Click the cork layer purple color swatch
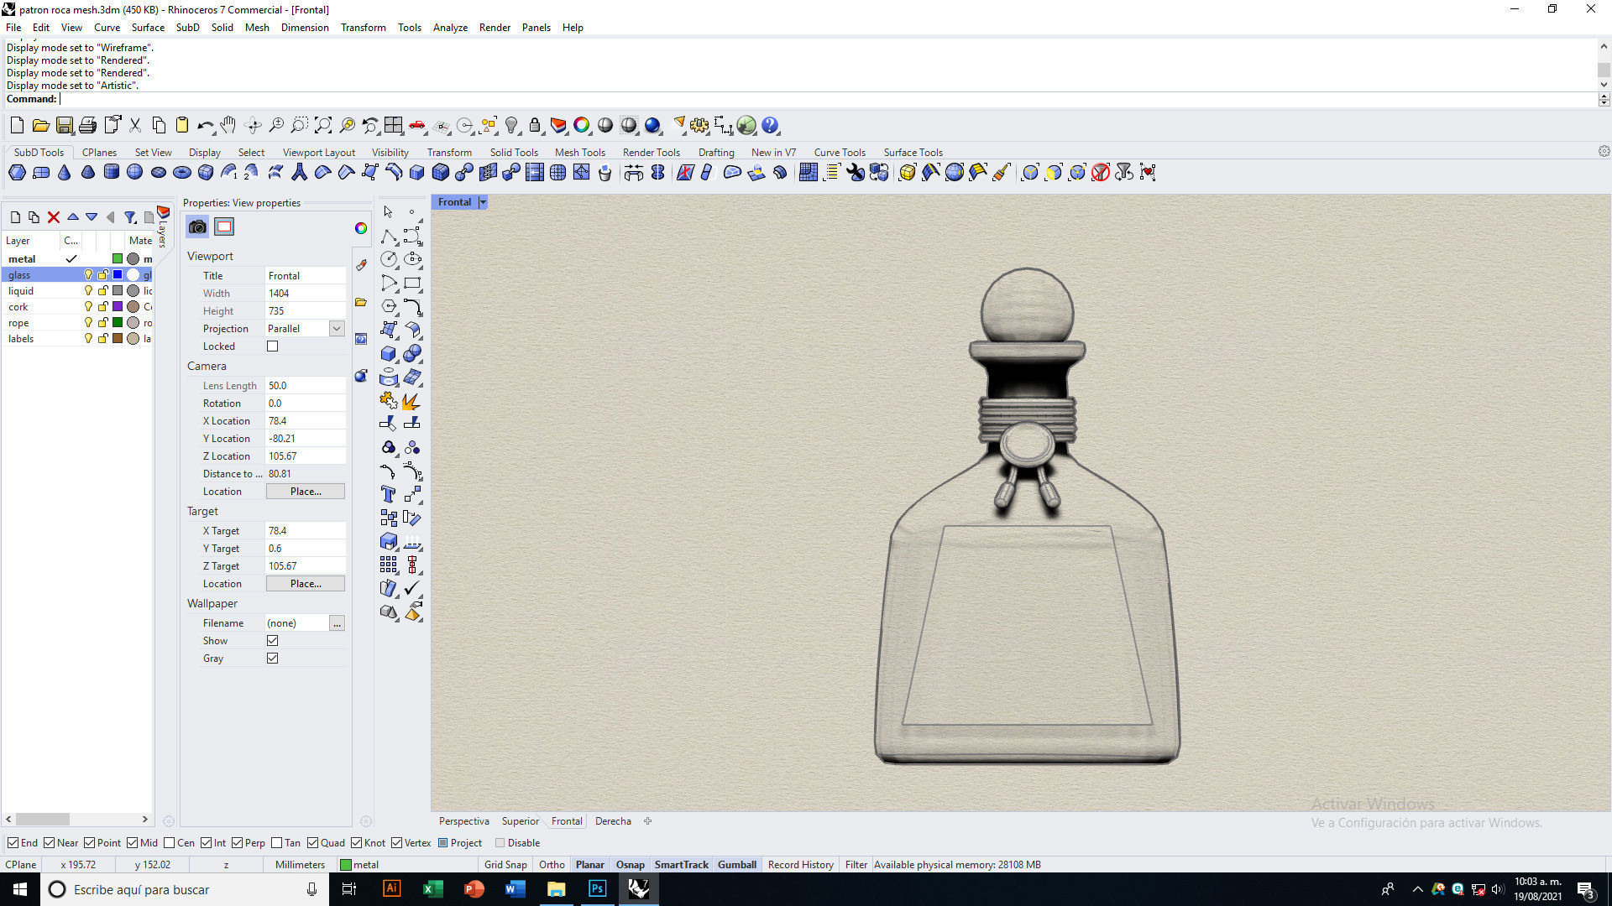The image size is (1612, 906). click(118, 307)
